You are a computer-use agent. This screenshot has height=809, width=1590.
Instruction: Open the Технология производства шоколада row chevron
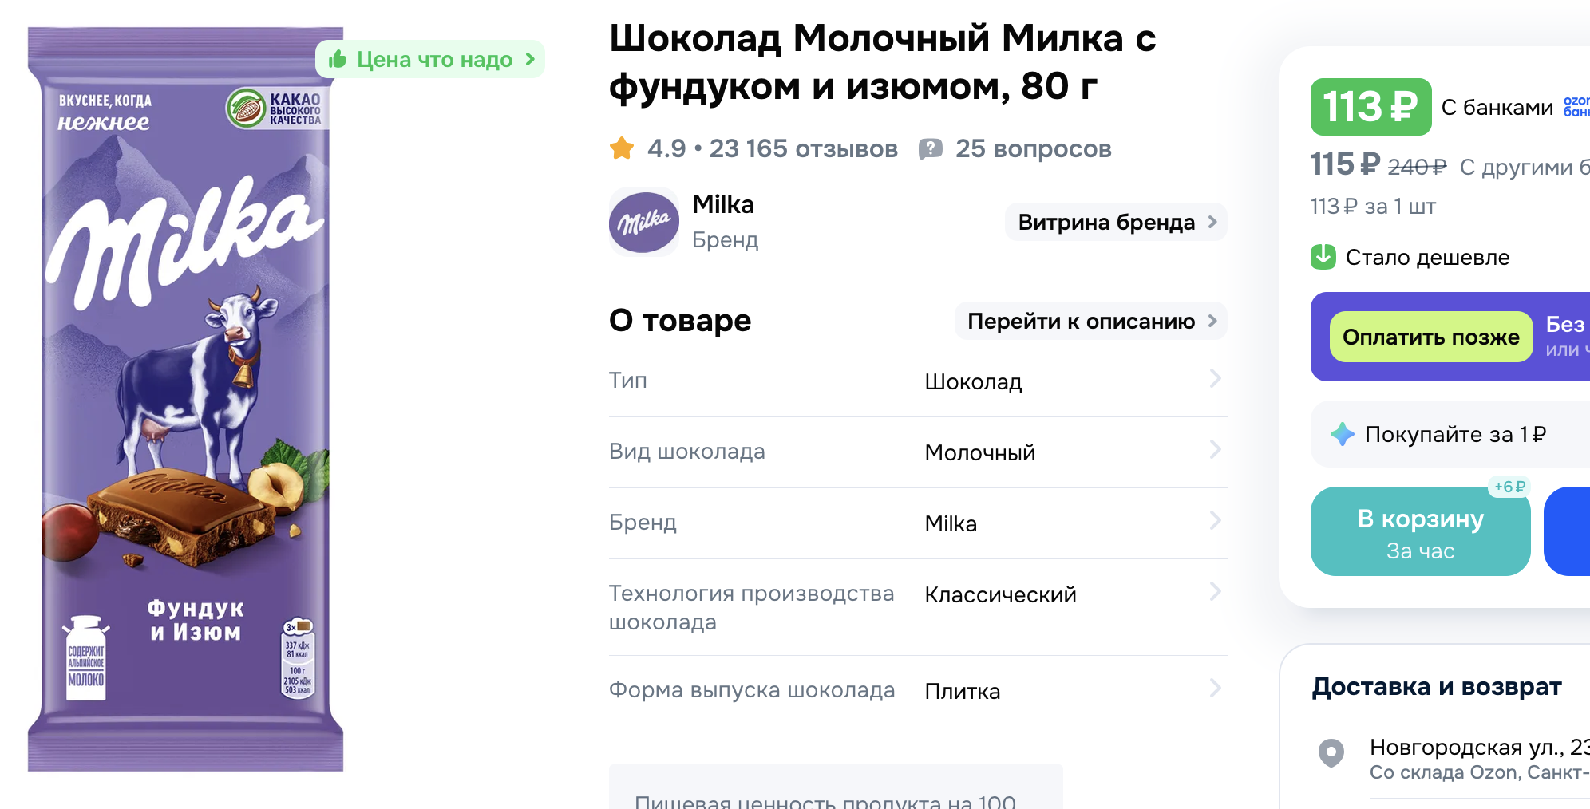tap(1215, 592)
